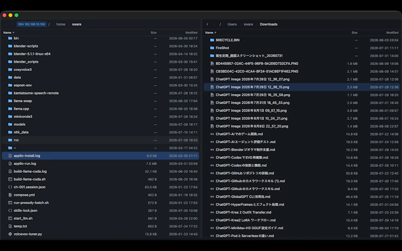Go back in the Downloads pane
Image resolution: width=402 pixels, height=251 pixels.
[207, 24]
